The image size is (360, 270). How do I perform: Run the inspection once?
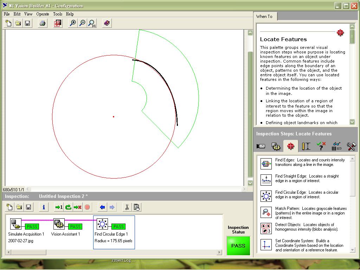(59, 207)
